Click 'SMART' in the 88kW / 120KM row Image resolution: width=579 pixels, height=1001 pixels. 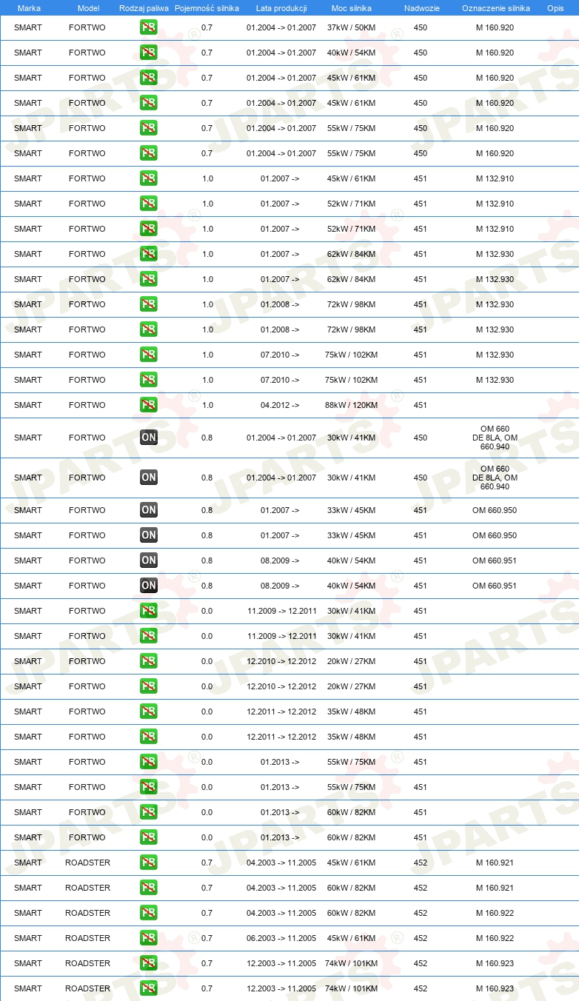click(x=28, y=405)
